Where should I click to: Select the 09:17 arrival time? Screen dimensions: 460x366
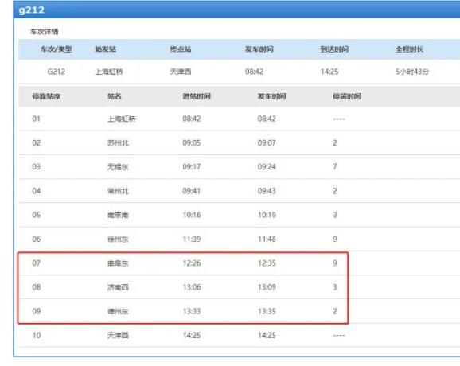tap(192, 167)
